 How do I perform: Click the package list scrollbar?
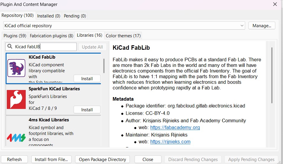pyautogui.click(x=104, y=66)
